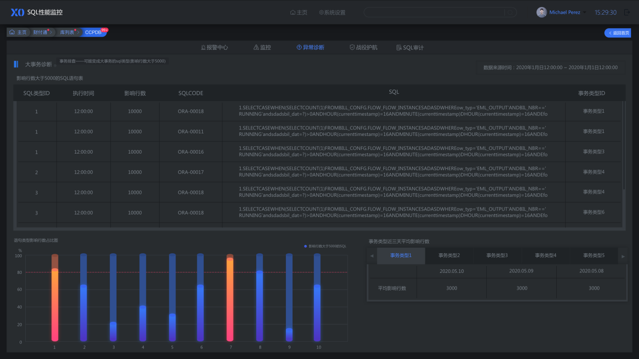Expand the Michael Perez user dropdown arrow

[x=585, y=13]
